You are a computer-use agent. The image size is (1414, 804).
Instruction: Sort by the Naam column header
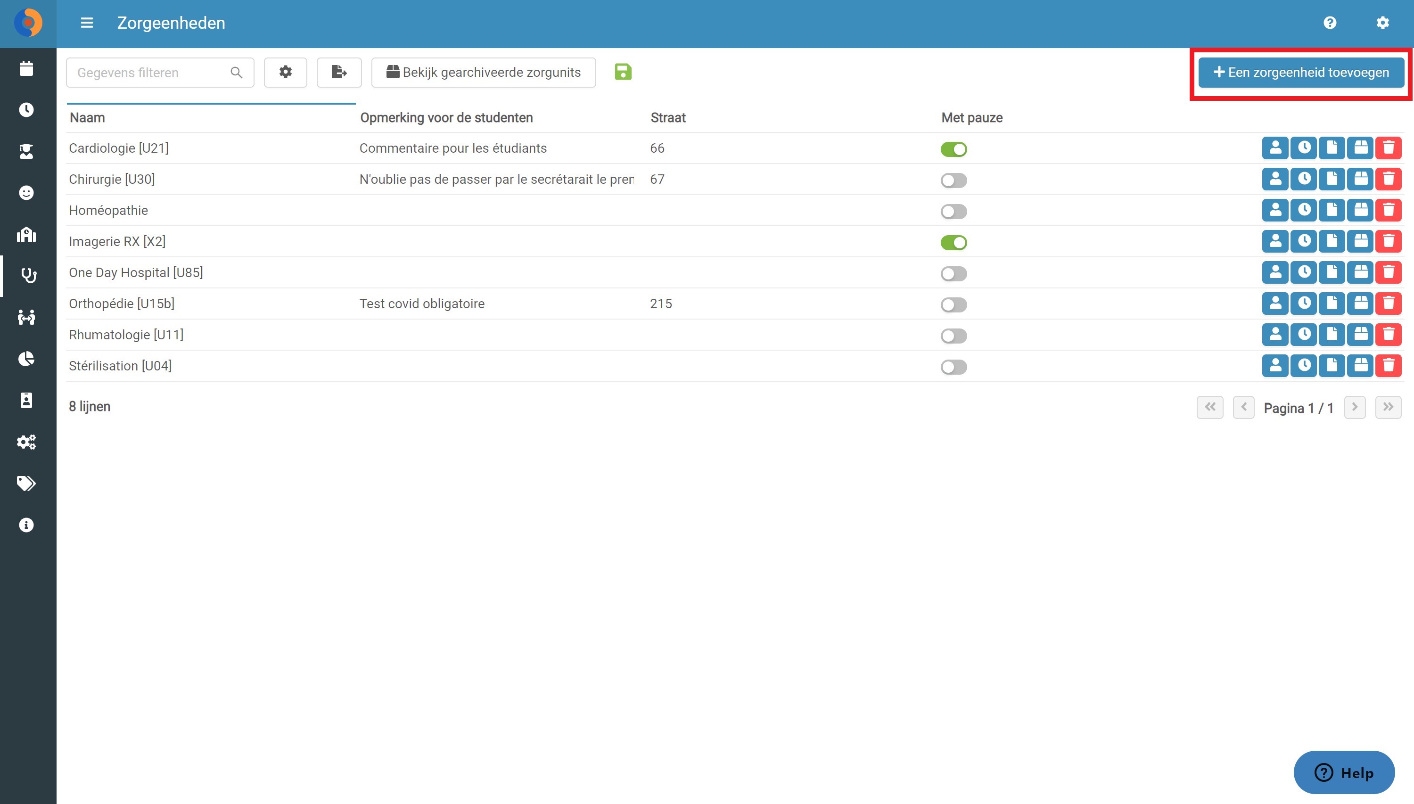pyautogui.click(x=87, y=118)
